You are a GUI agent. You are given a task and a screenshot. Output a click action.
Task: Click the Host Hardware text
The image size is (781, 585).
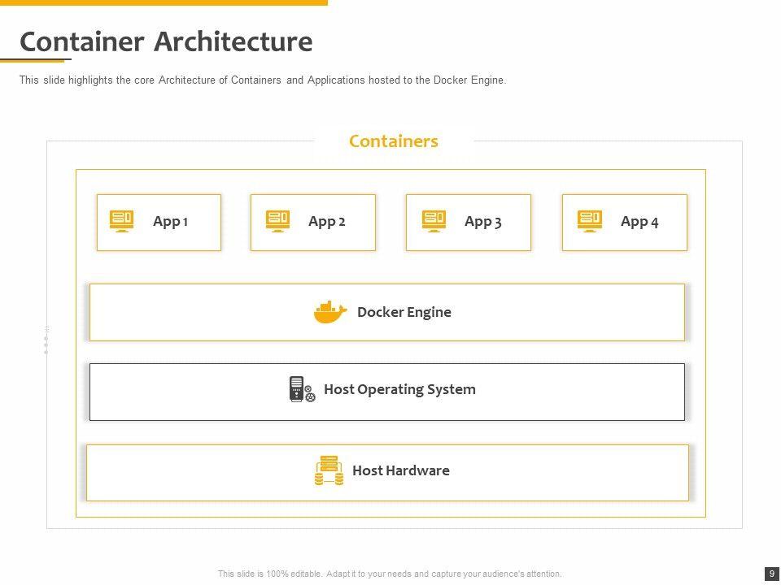coord(400,470)
